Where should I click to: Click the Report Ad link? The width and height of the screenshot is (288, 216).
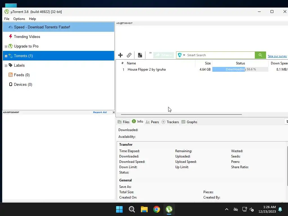[100, 112]
